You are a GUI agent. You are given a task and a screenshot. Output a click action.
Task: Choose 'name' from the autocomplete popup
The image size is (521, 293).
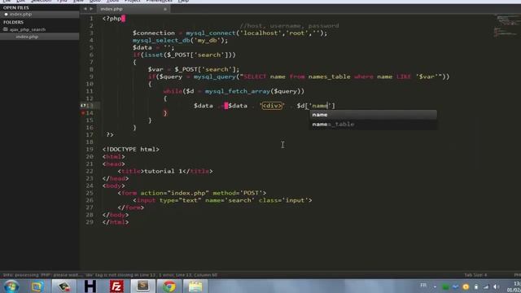373,115
